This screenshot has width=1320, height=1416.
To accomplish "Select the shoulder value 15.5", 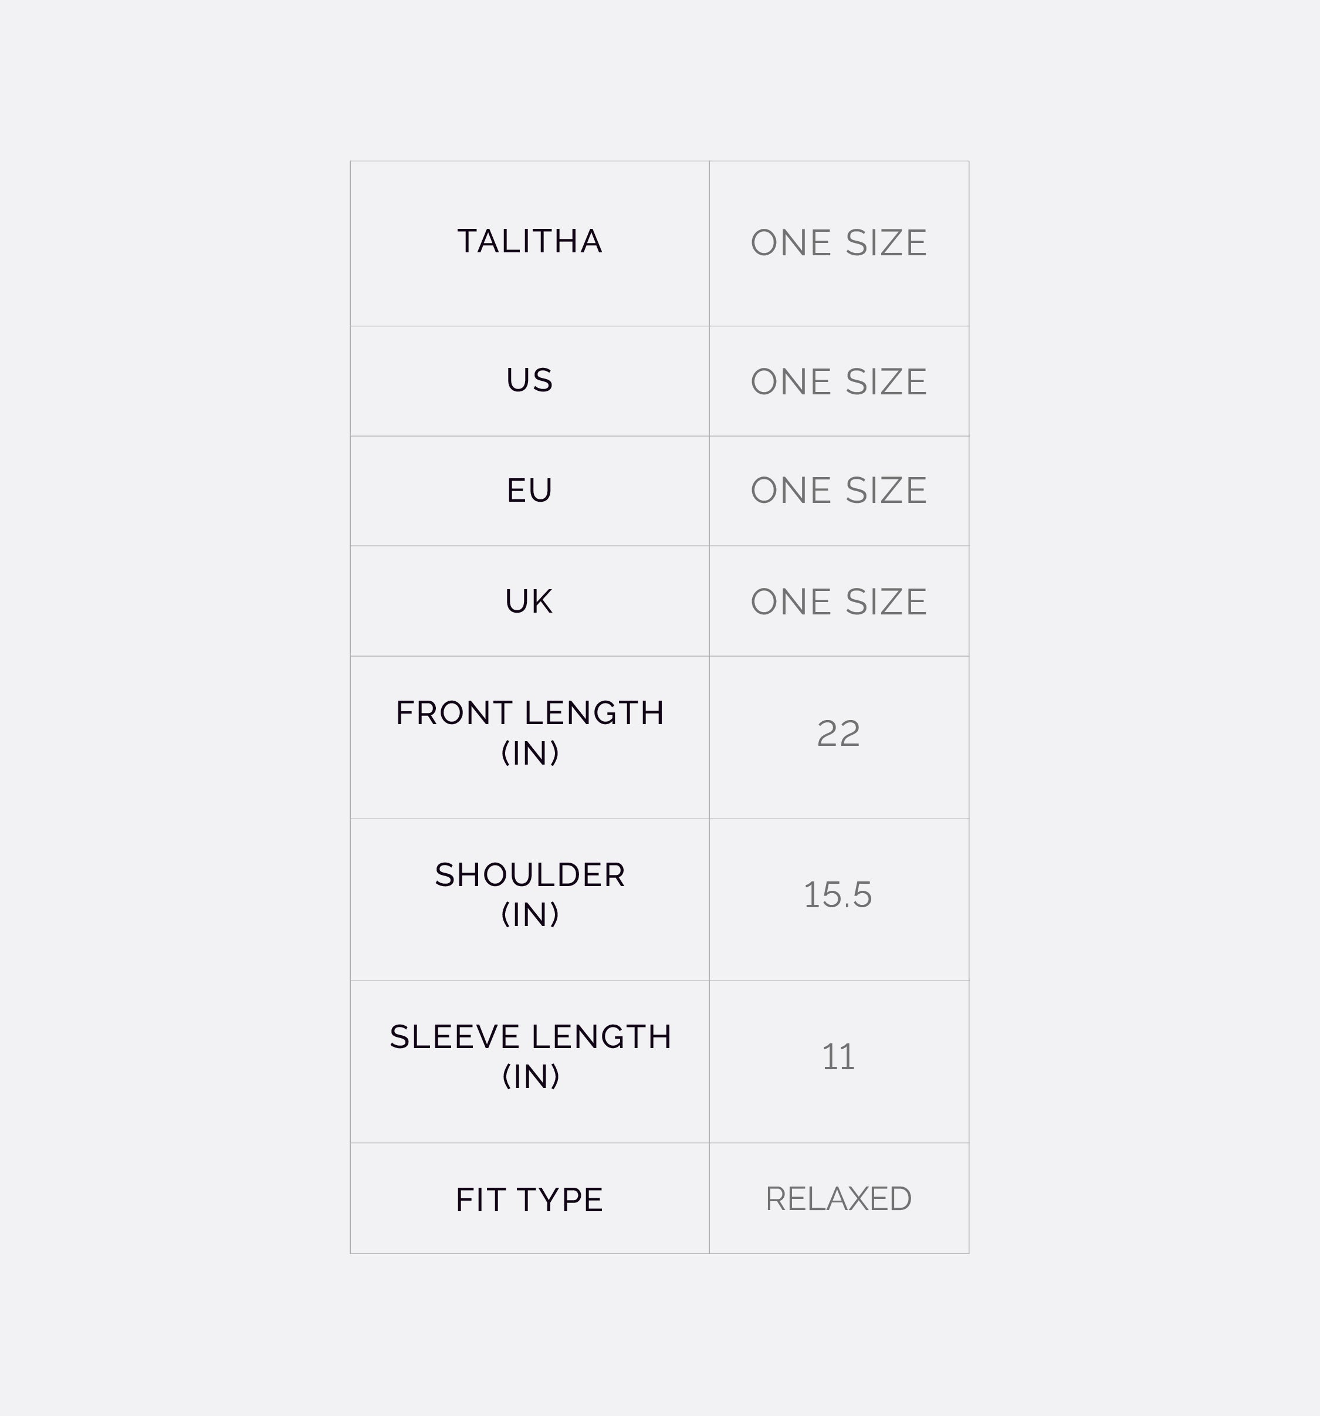I will click(838, 895).
